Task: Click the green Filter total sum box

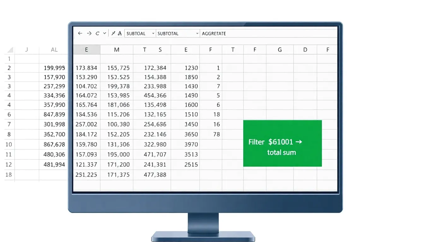Action: click(282, 143)
